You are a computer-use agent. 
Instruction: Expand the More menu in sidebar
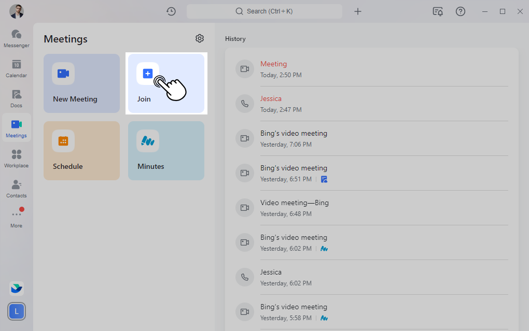17,219
